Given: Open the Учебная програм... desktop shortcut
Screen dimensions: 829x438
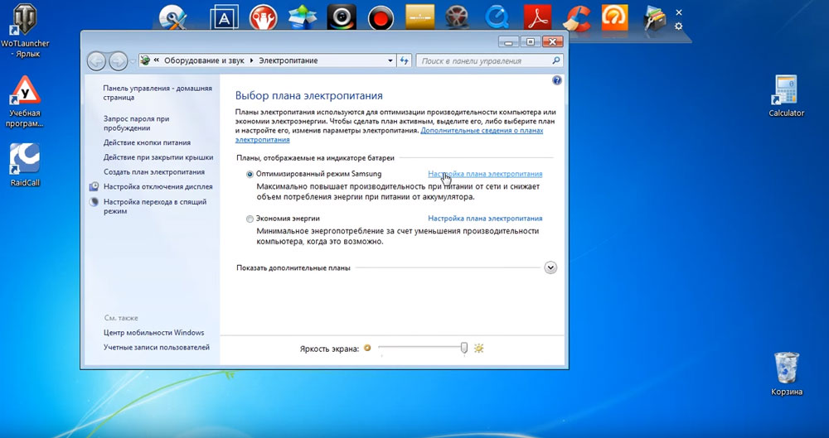Looking at the screenshot, I should 24,102.
